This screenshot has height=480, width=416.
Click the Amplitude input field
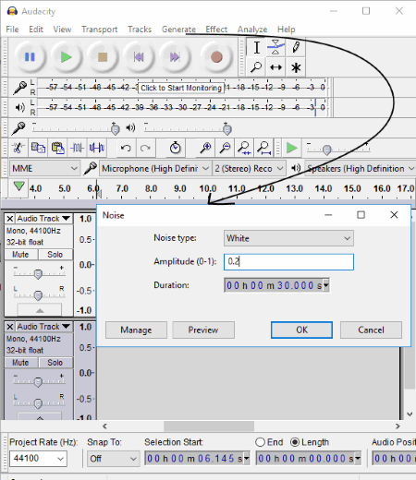tap(288, 262)
